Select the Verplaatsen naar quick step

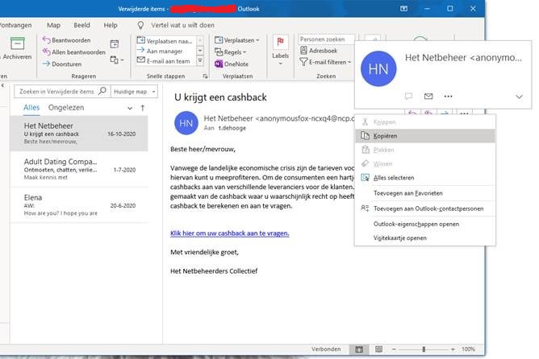click(165, 41)
